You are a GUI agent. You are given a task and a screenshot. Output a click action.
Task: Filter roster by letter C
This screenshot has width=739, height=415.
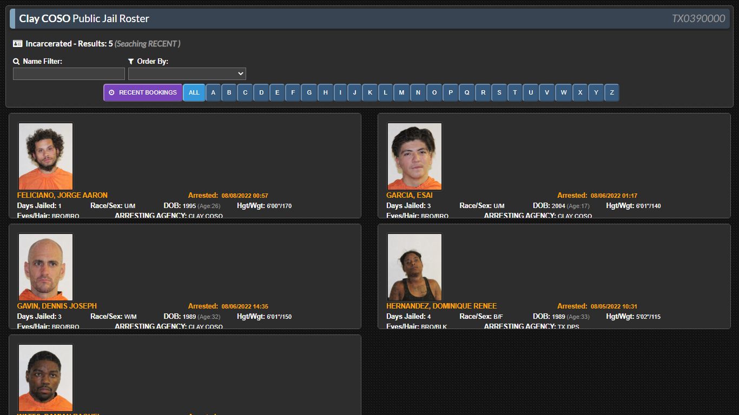[x=245, y=92]
